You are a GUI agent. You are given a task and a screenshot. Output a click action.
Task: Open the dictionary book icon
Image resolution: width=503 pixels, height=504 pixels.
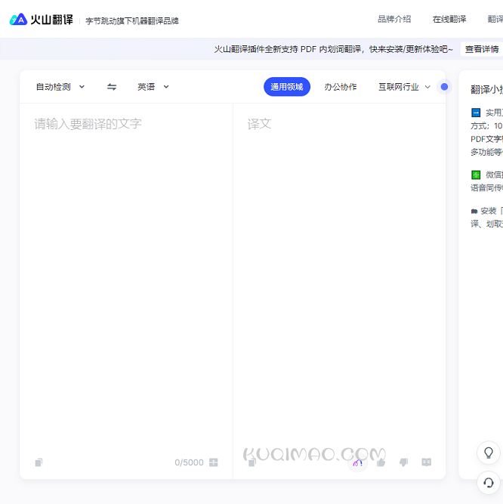tap(426, 462)
